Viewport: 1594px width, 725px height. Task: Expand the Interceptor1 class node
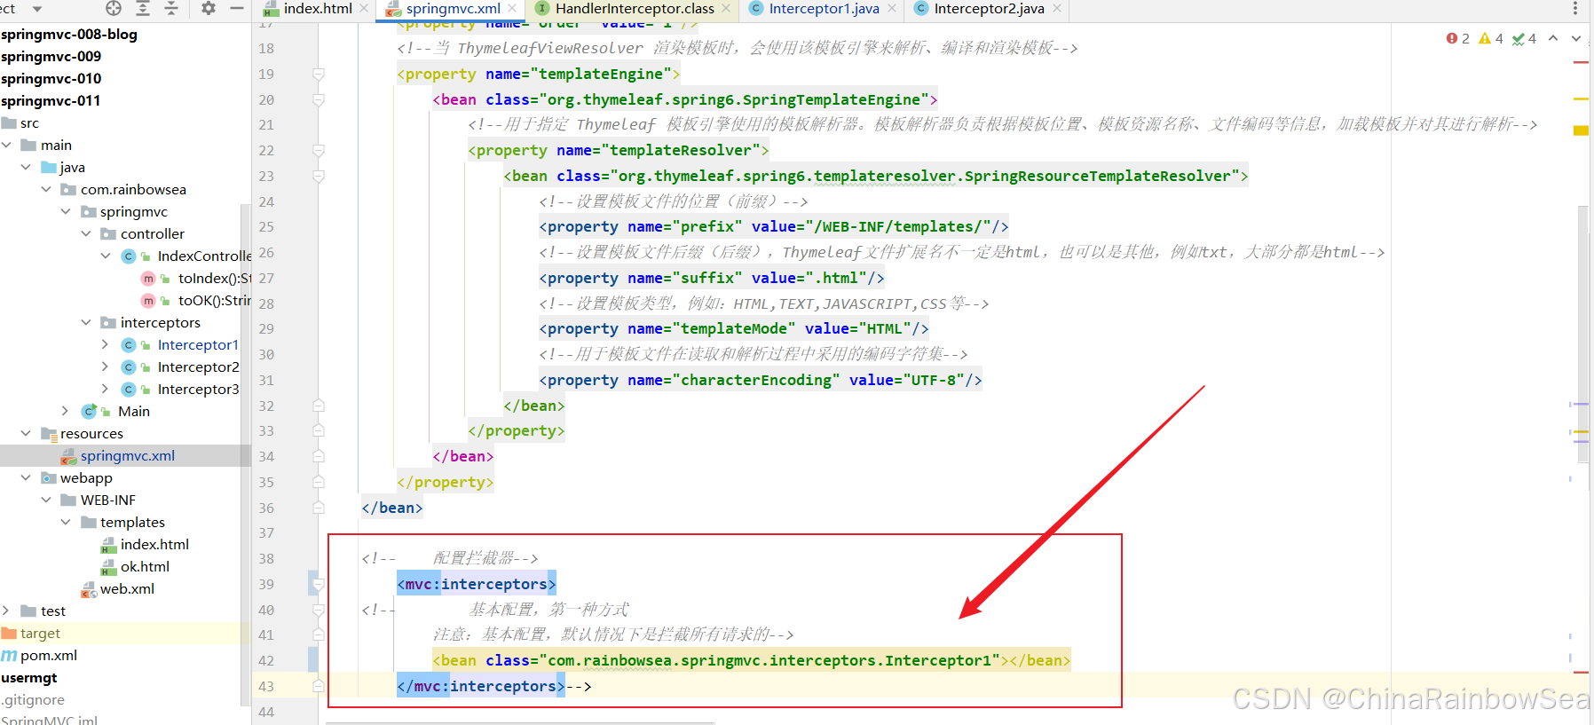pos(106,344)
